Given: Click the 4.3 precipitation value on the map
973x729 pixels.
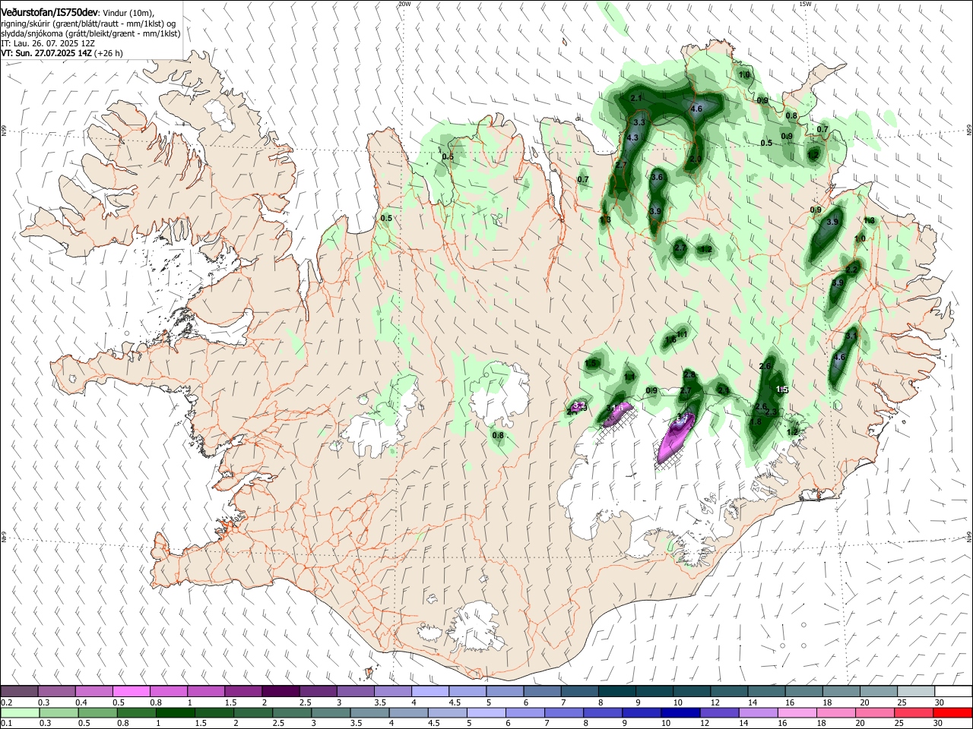Looking at the screenshot, I should click(632, 137).
